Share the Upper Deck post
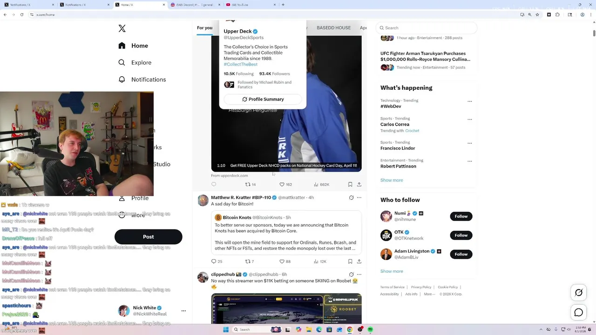Image resolution: width=596 pixels, height=335 pixels. (x=359, y=184)
